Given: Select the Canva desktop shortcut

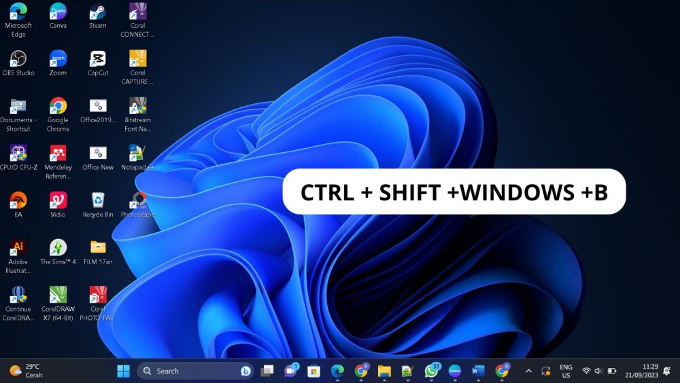Looking at the screenshot, I should 58,16.
